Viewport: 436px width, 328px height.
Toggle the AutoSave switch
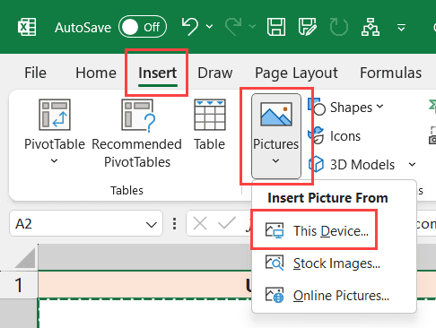pos(143,27)
